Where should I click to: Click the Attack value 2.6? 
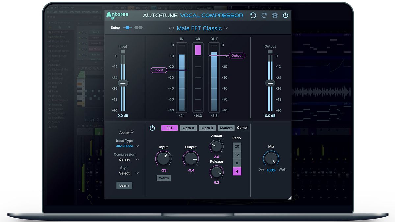click(216, 157)
